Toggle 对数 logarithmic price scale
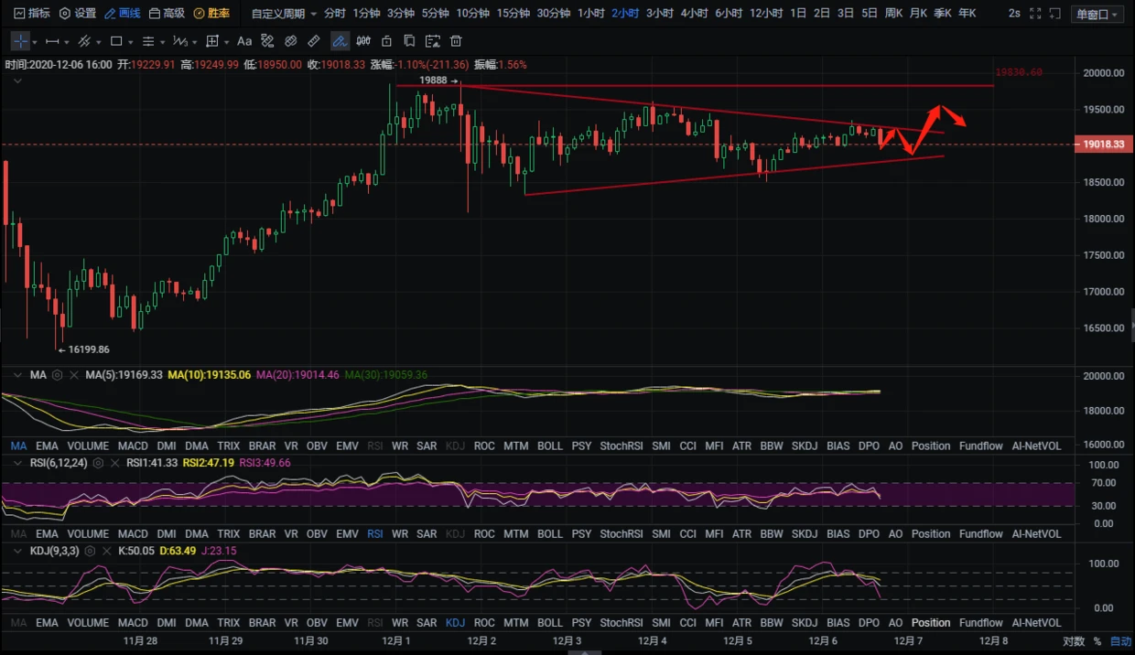Image resolution: width=1135 pixels, height=655 pixels. tap(1074, 641)
